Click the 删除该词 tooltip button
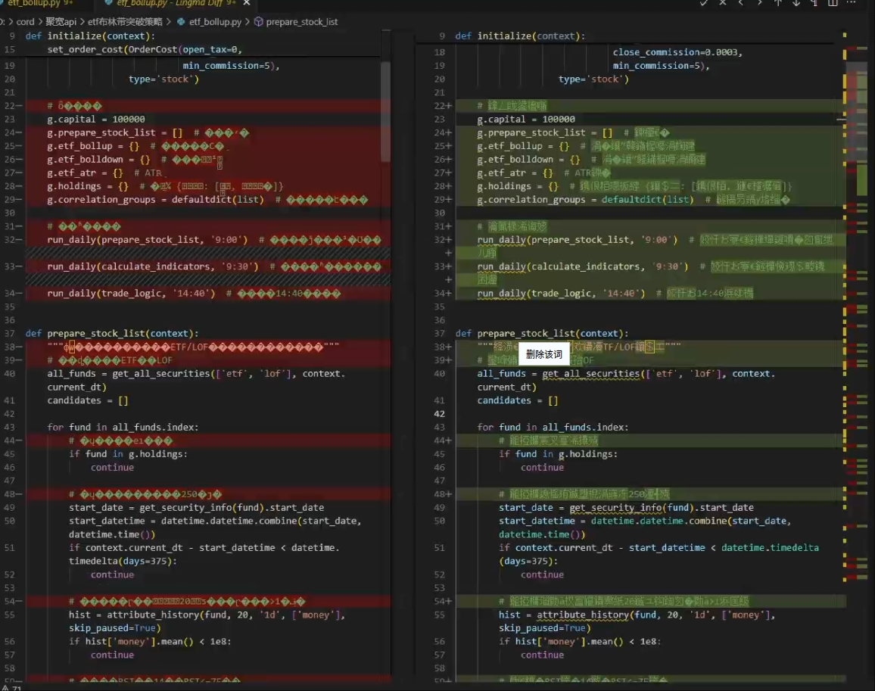The height and width of the screenshot is (691, 875). 544,354
